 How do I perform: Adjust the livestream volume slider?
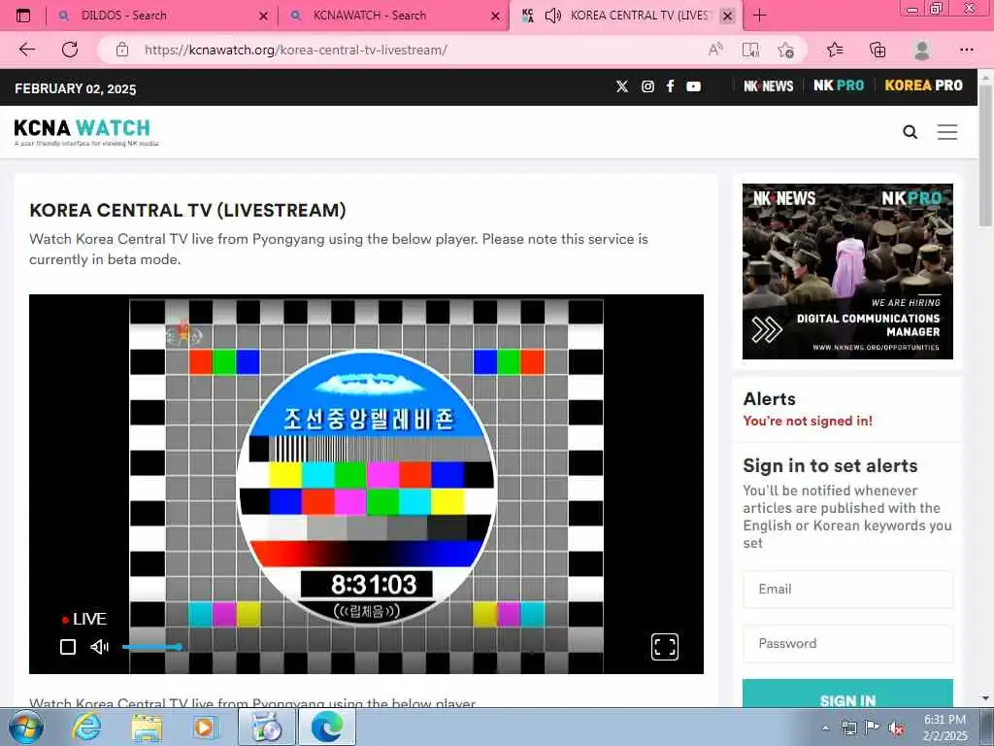point(152,647)
